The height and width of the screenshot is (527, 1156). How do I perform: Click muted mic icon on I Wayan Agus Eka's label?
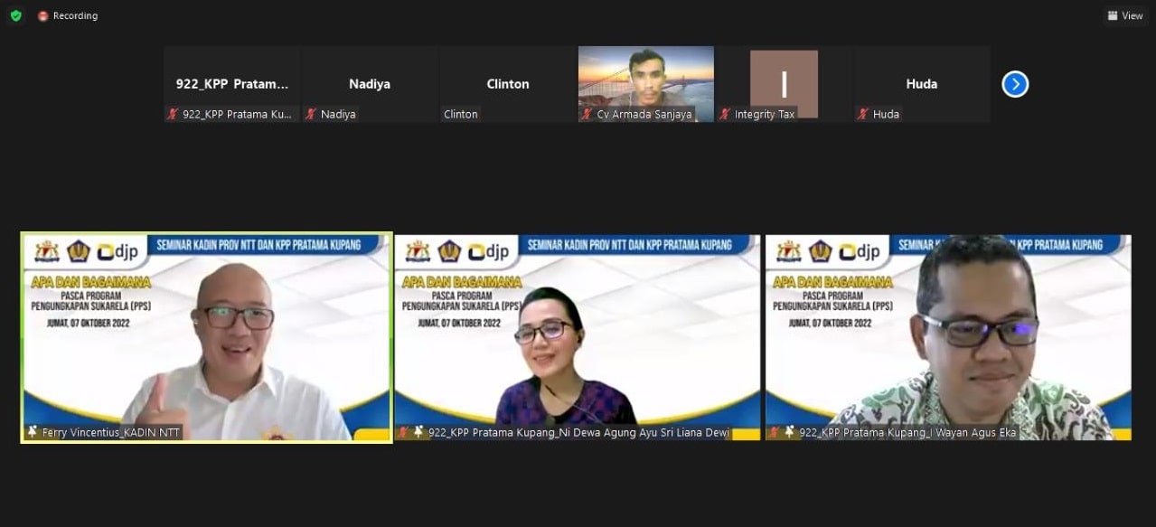pos(775,433)
